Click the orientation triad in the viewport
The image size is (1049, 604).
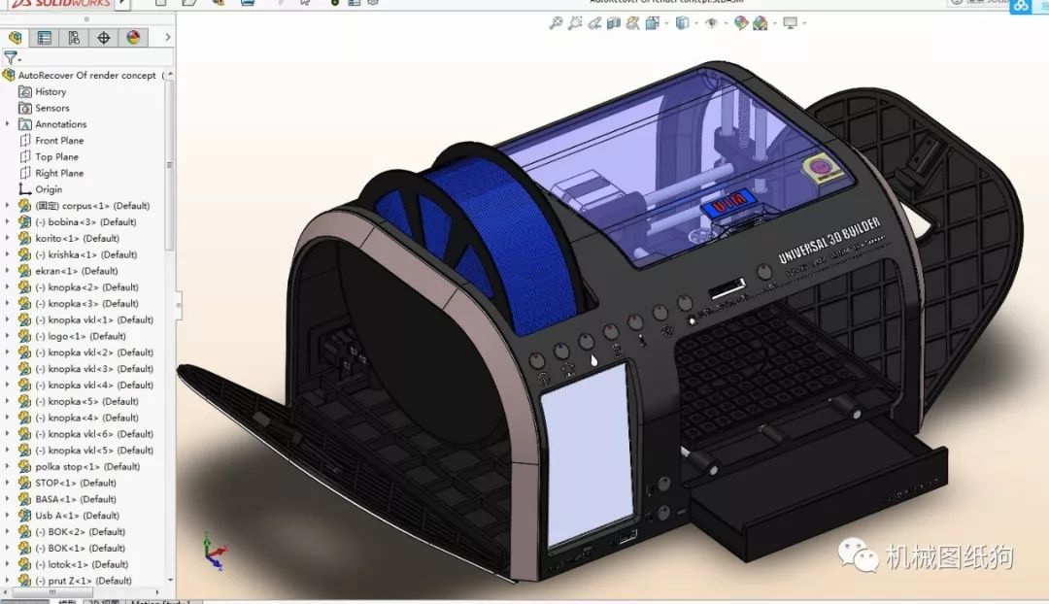[215, 552]
